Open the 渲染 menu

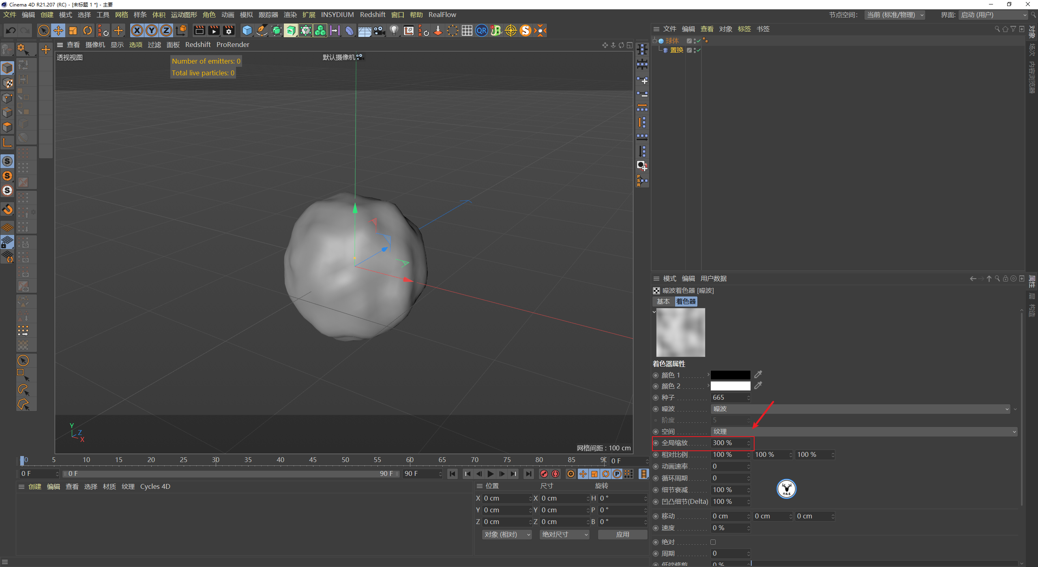point(290,15)
